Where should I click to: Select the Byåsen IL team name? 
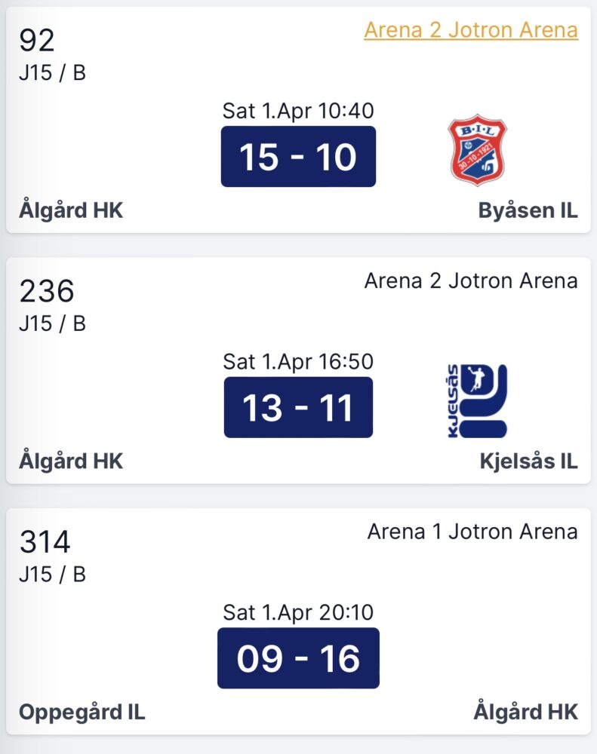pyautogui.click(x=528, y=210)
